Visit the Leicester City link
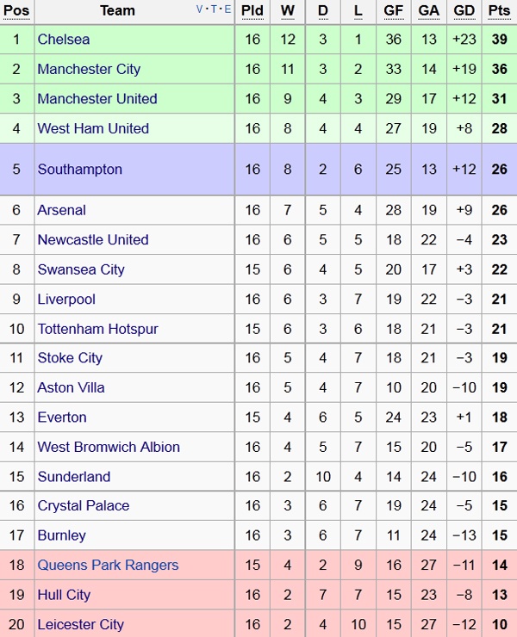 (80, 624)
